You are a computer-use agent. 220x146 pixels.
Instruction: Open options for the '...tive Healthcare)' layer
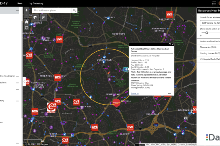point(17,76)
